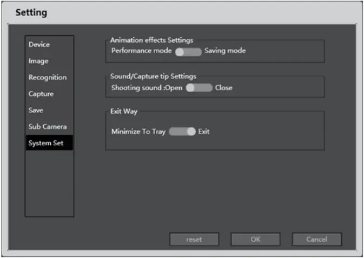Select Recognition in the sidebar
This screenshot has width=364, height=258.
[x=48, y=77]
